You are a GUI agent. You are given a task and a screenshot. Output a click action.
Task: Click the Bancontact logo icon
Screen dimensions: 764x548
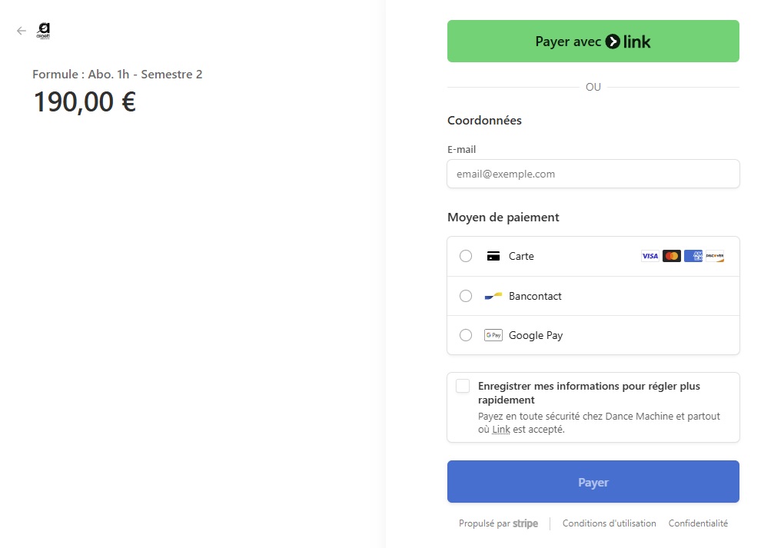pos(493,296)
